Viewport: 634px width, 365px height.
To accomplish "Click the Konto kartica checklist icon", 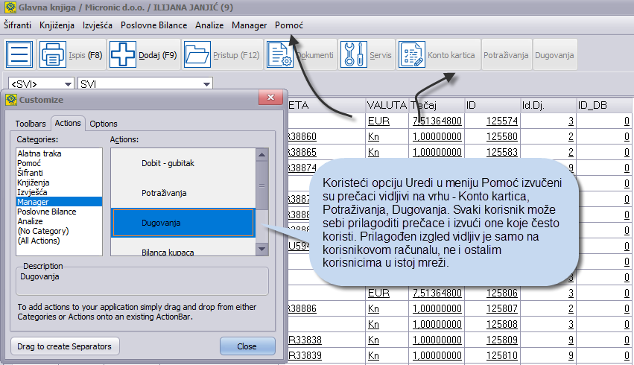I will coord(411,54).
